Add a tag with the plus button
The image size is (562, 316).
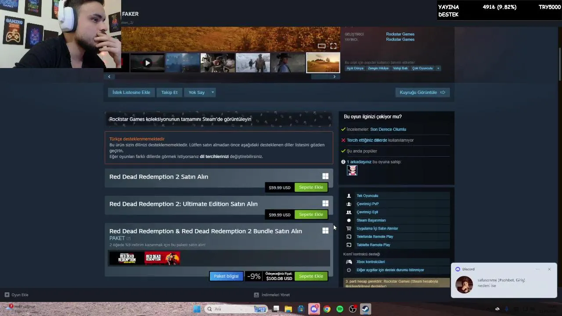point(438,68)
